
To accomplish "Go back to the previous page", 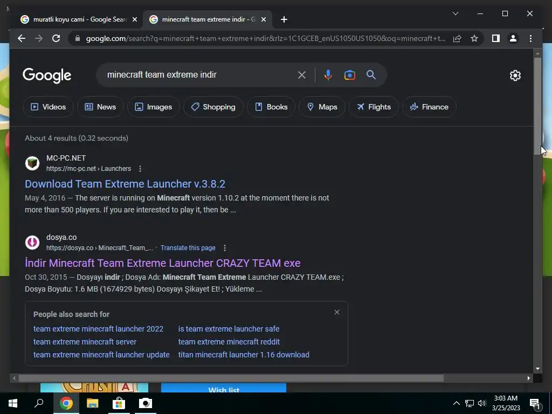I will pyautogui.click(x=22, y=38).
